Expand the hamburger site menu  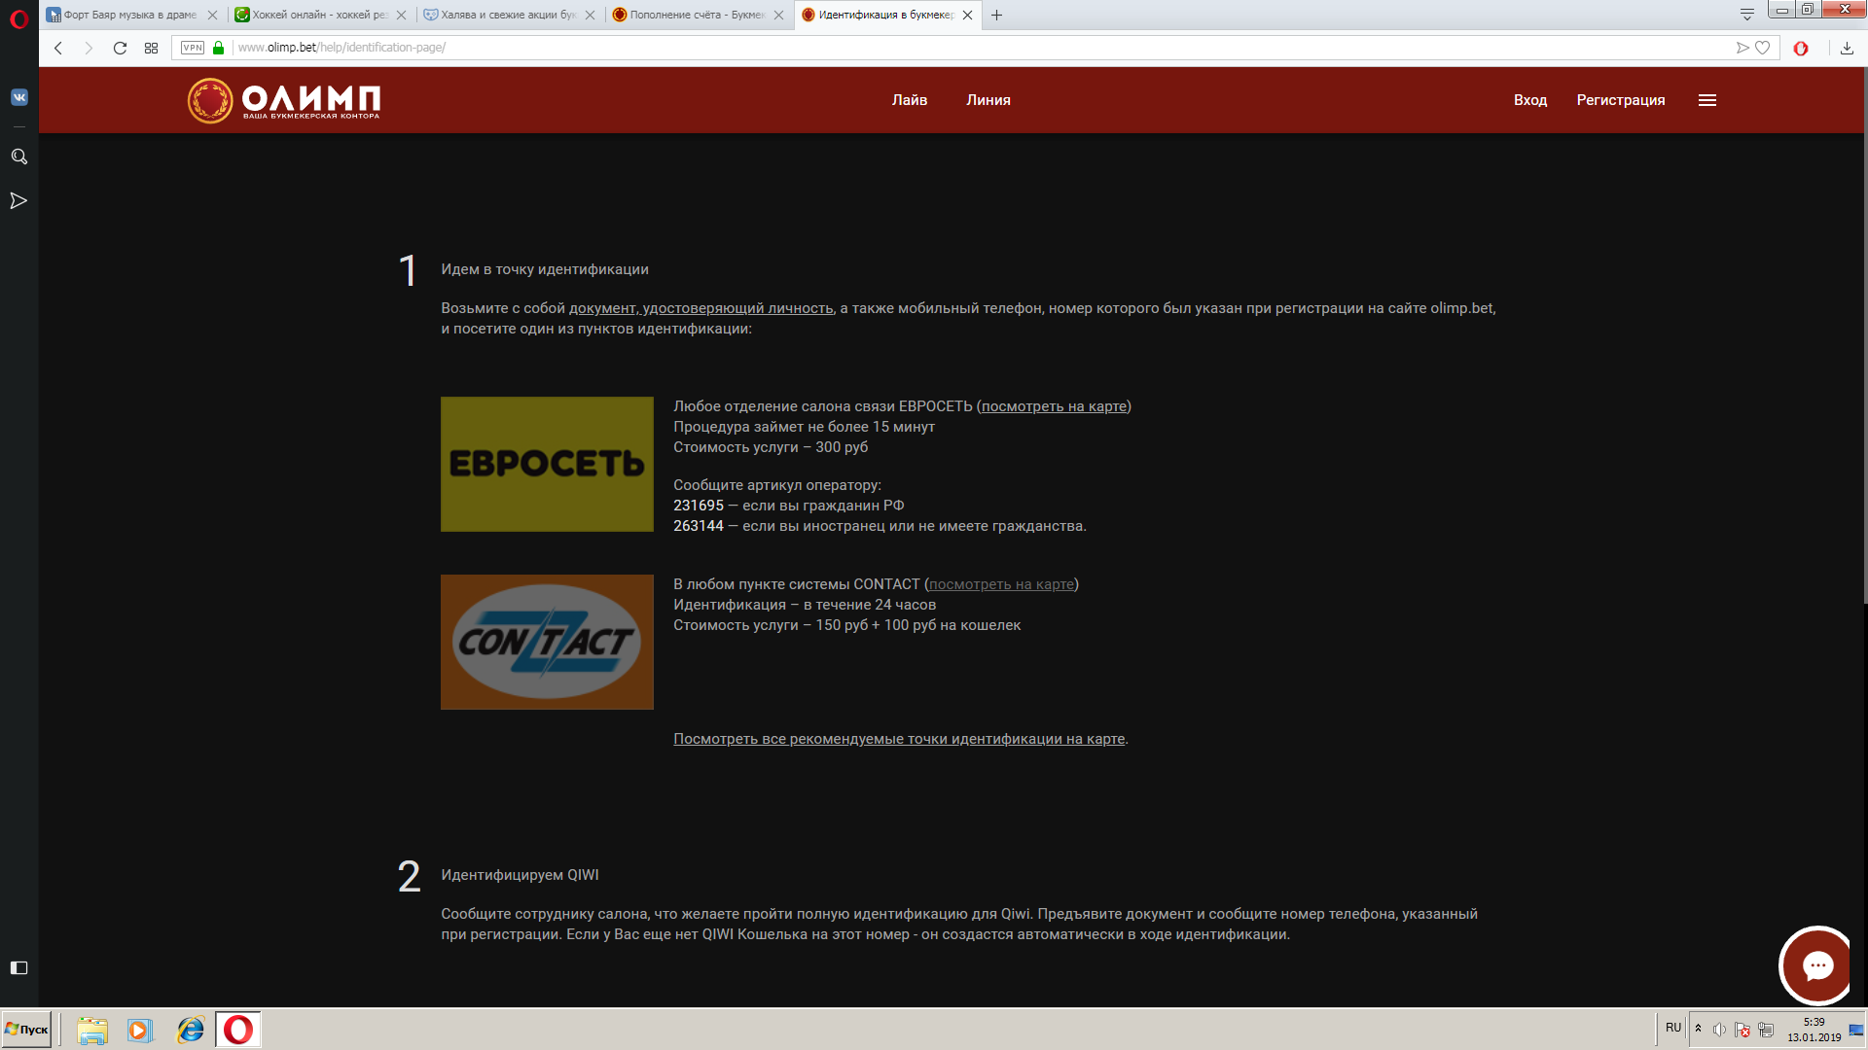1707,100
